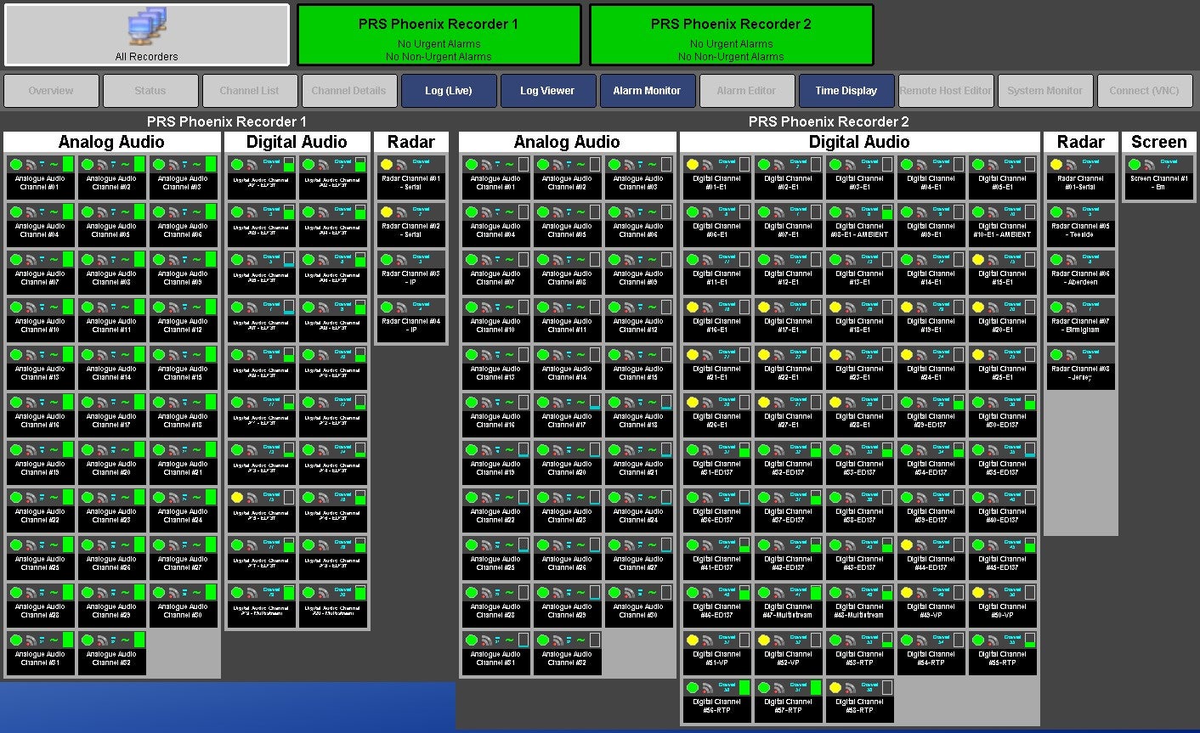1200x733 pixels.
Task: Select the PRS Phoenix Recorder 1 status button
Action: (439, 35)
